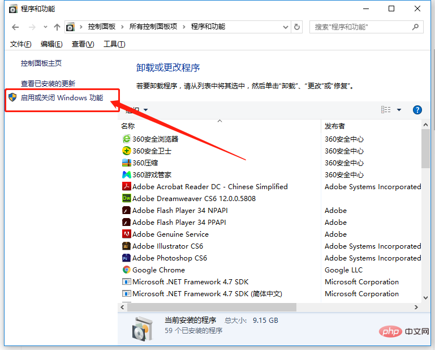Viewport: 435px width, 350px height.
Task: Select the Adobe Genuine Service row name
Action: tap(170, 234)
